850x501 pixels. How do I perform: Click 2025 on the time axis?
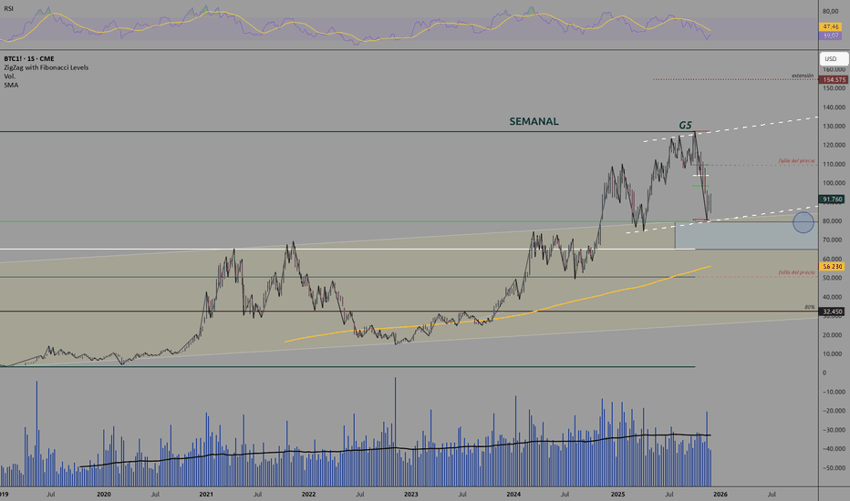tap(618, 494)
